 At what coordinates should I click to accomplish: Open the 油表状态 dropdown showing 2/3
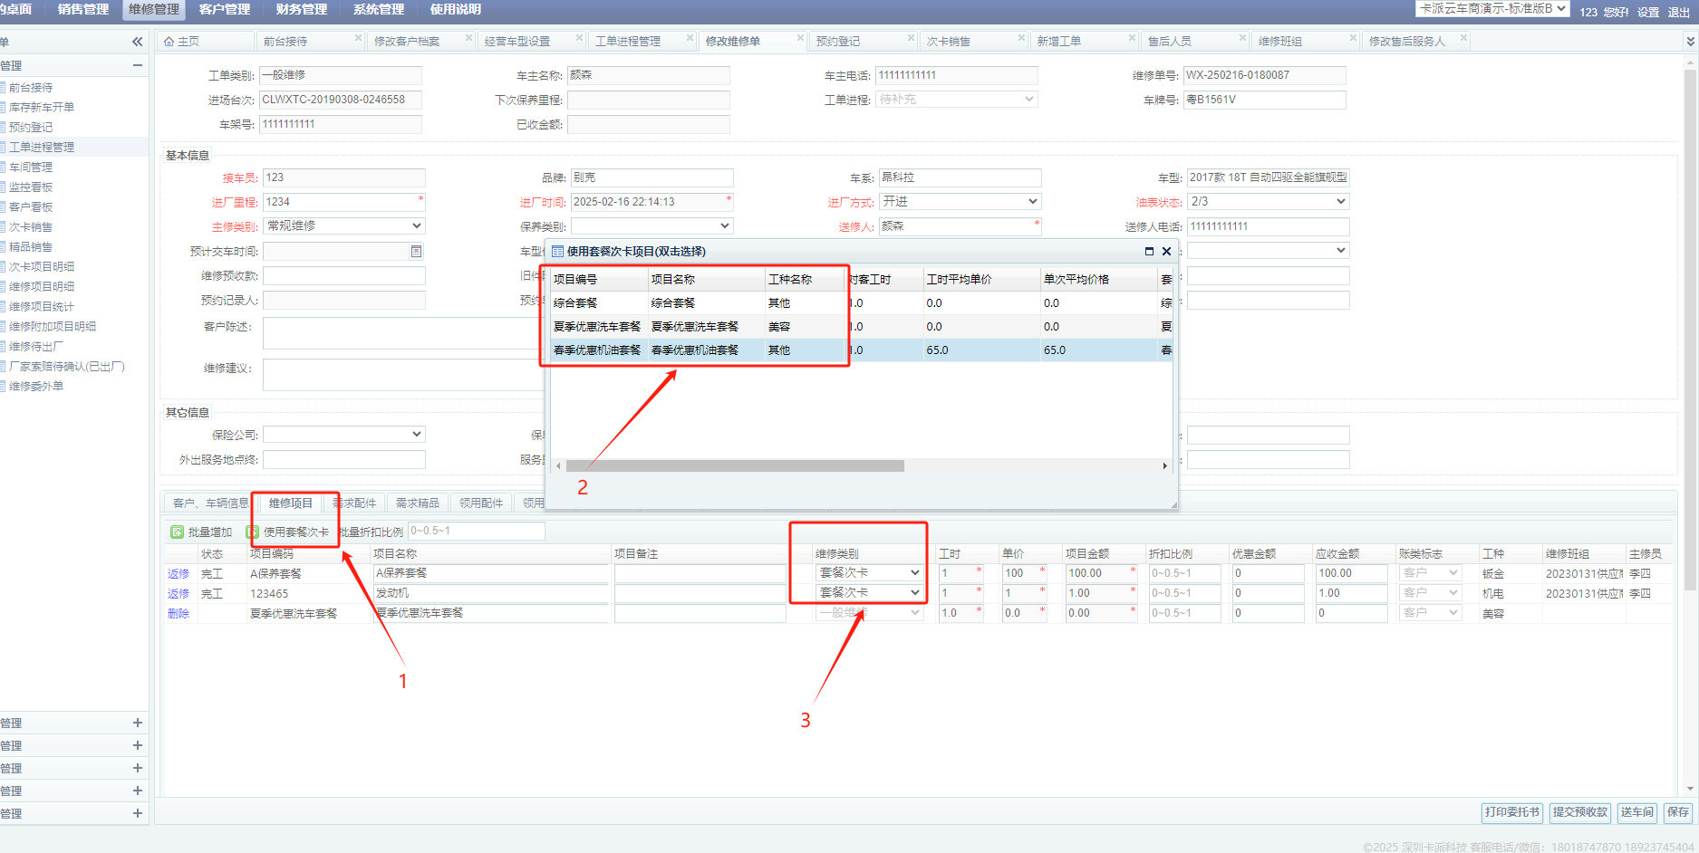(x=1340, y=202)
